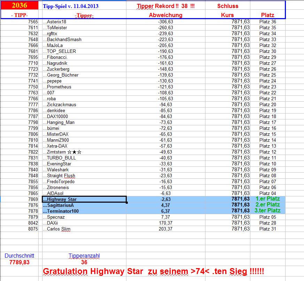Select the deviation value 203,37

(x=165, y=229)
